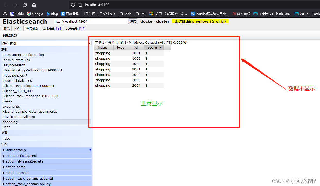Open the 【尚硅谷】ElasticSea bookmark
The width and height of the screenshot is (320, 186).
tap(272, 14)
